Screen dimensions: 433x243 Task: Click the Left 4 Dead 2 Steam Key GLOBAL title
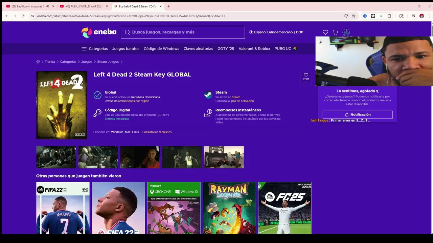click(x=142, y=75)
